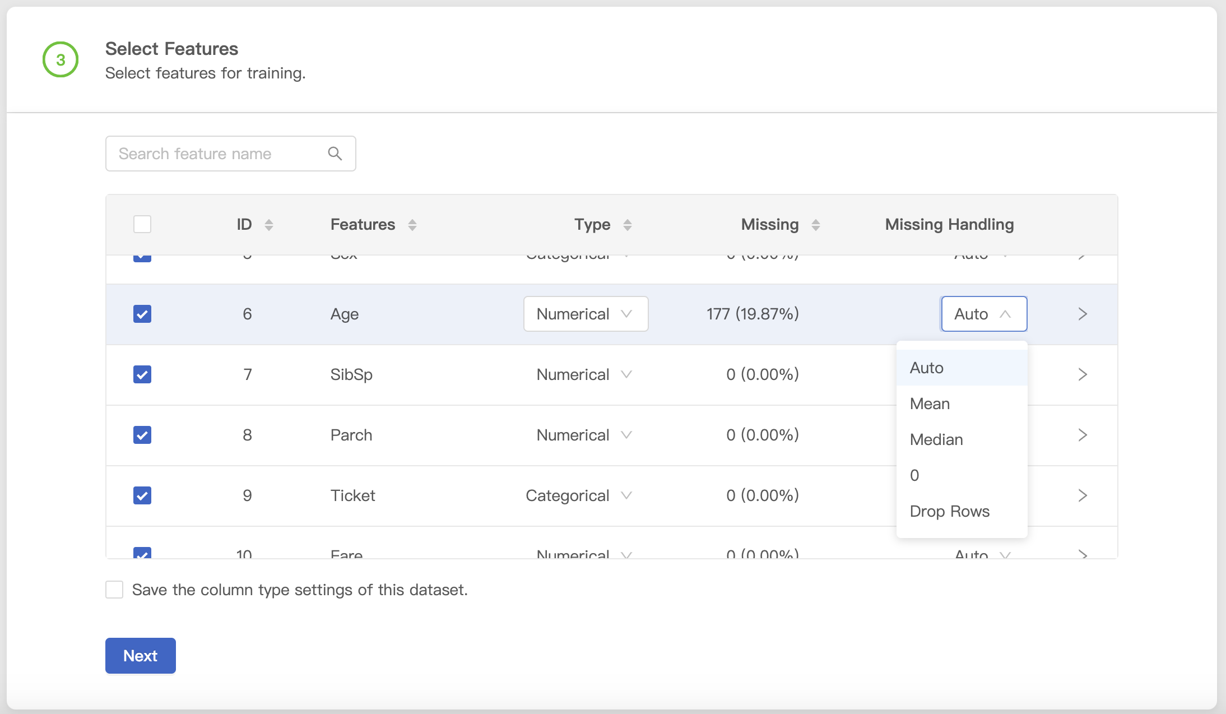
Task: Toggle the select-all header checkbox
Action: click(x=142, y=224)
